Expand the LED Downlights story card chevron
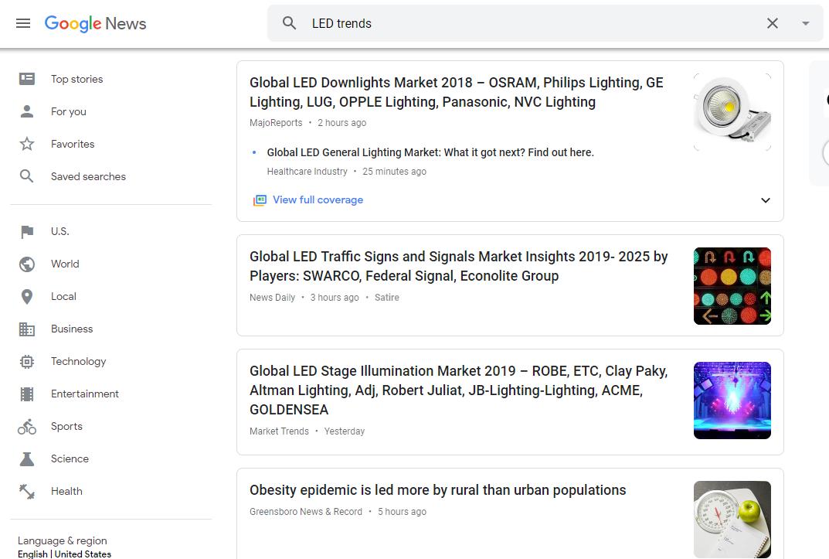The height and width of the screenshot is (559, 829). pyautogui.click(x=765, y=200)
